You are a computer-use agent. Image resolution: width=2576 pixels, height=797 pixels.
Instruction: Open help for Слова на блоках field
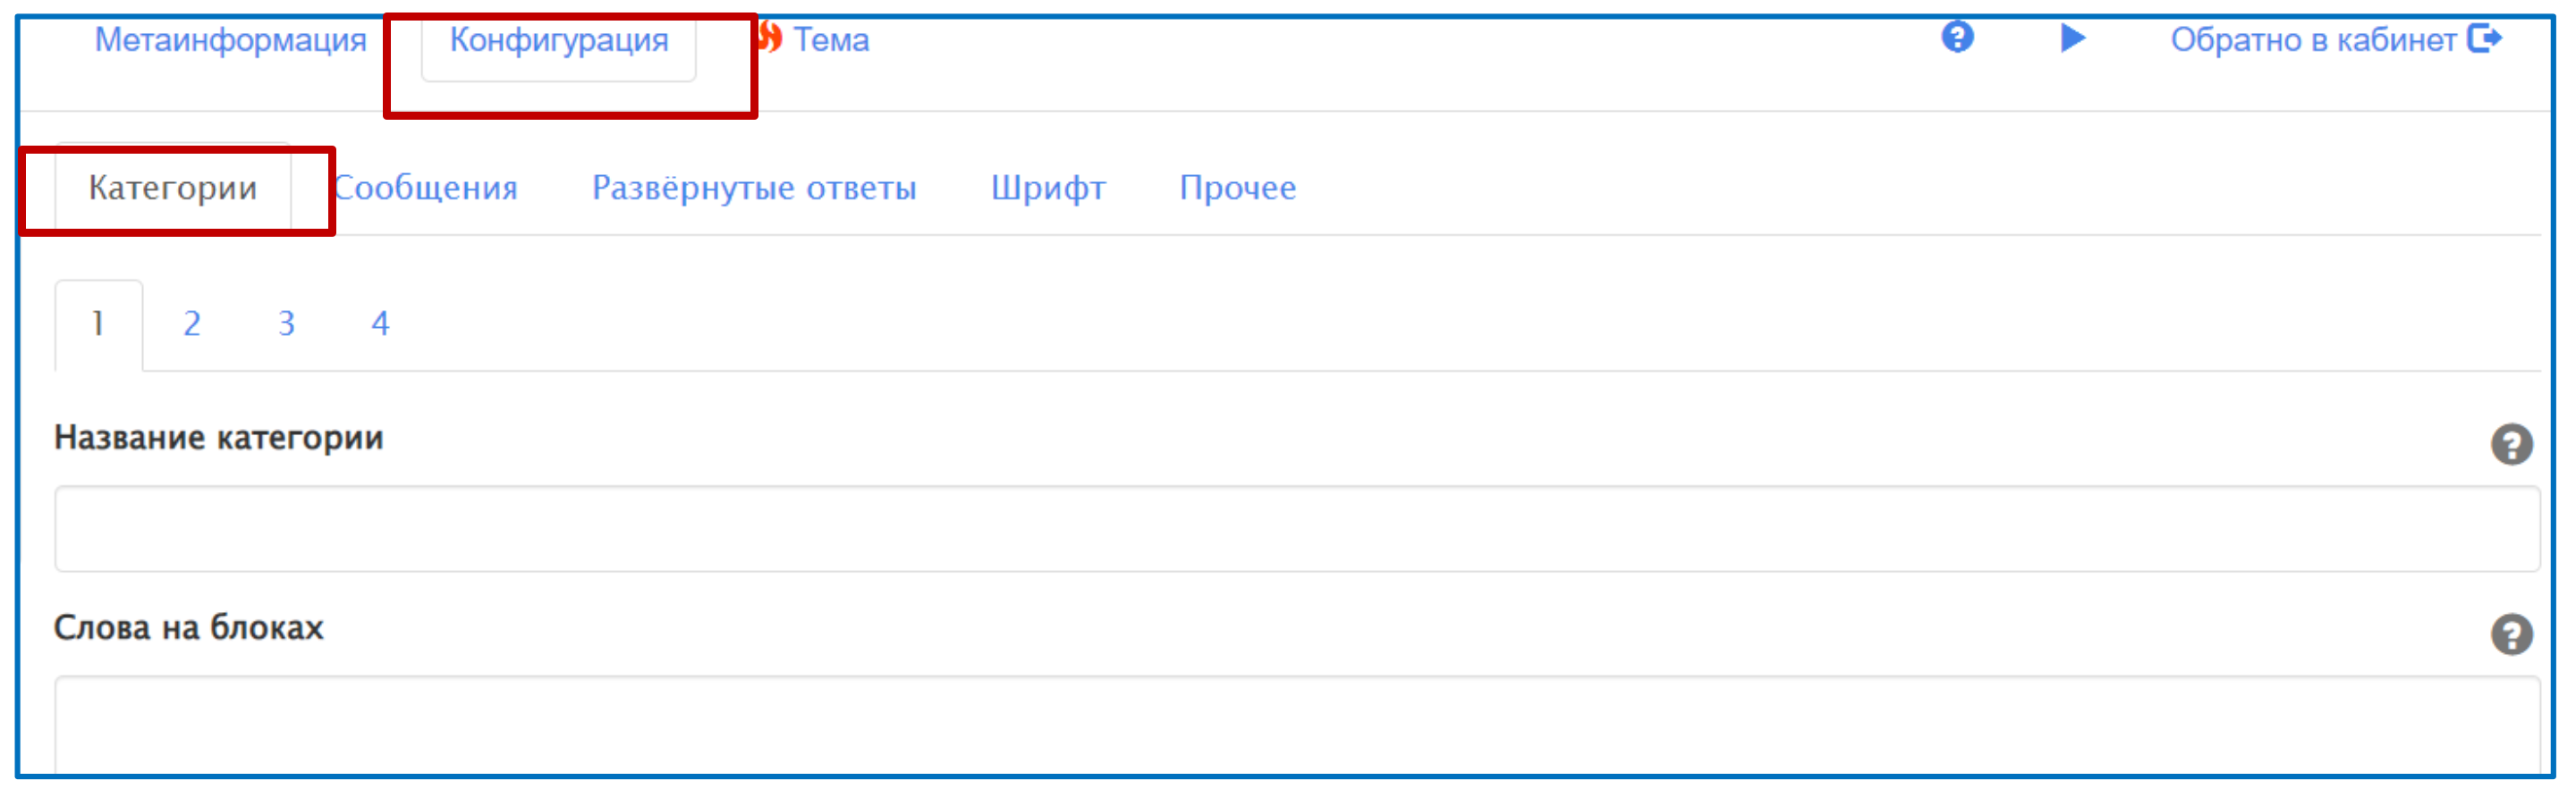[x=2511, y=634]
